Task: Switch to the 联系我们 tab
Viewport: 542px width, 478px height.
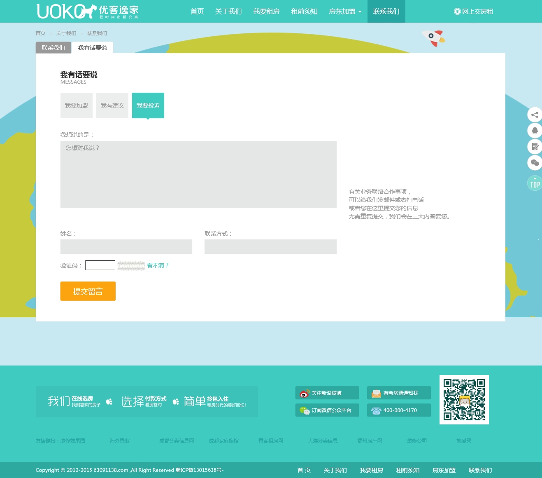Action: pyautogui.click(x=54, y=48)
